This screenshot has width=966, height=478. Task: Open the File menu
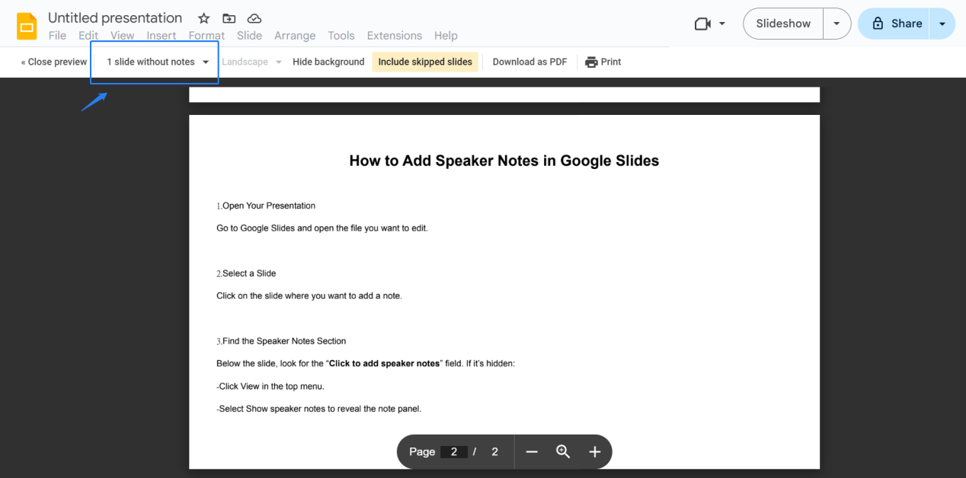pyautogui.click(x=57, y=35)
